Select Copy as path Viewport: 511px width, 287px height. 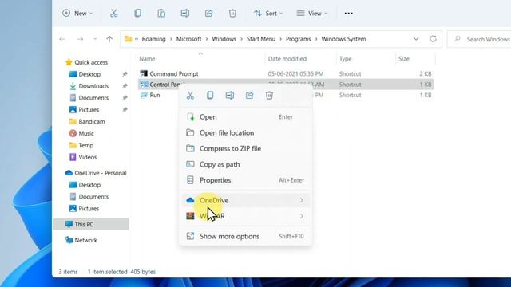pyautogui.click(x=245, y=164)
